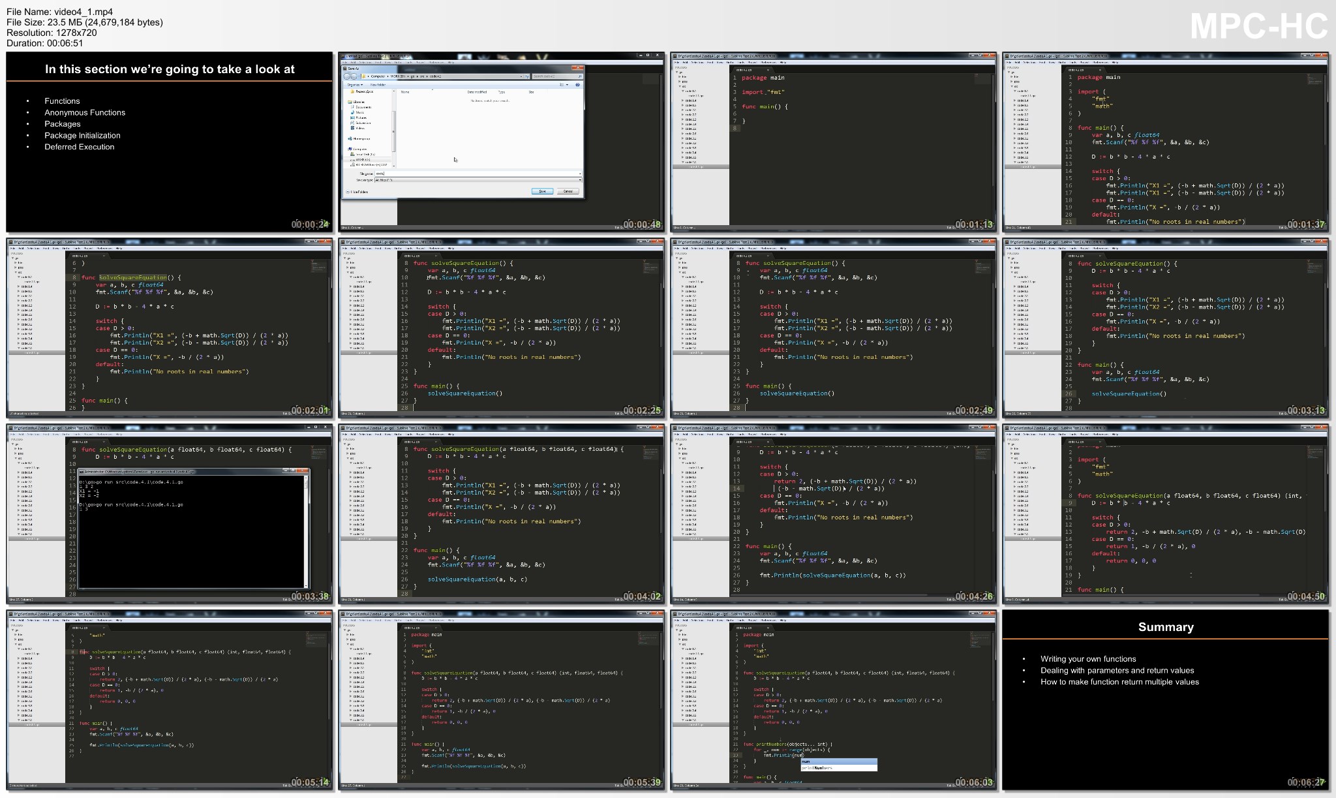Open the thumbnail frame at 00:02:25
Viewport: 1336px width, 798px height.
502,328
